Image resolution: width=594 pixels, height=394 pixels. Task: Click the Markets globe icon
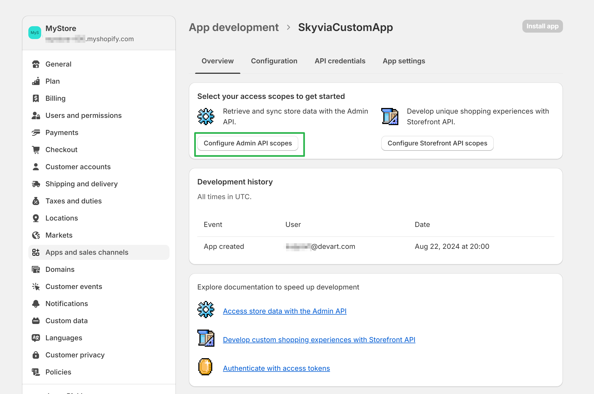click(x=36, y=235)
